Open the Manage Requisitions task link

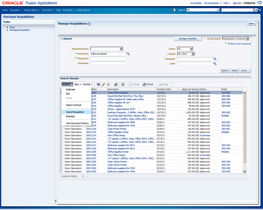[x=20, y=30]
